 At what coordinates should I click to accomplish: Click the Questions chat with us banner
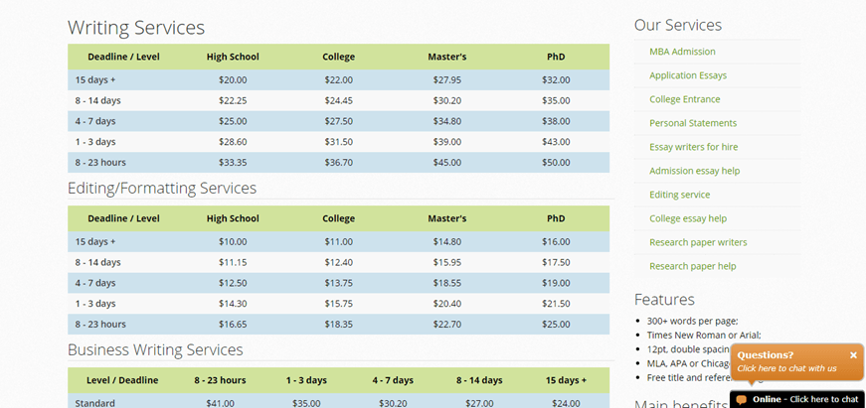tap(796, 362)
